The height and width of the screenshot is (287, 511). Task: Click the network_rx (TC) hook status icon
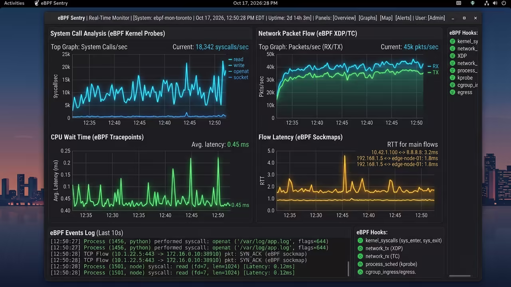point(360,256)
